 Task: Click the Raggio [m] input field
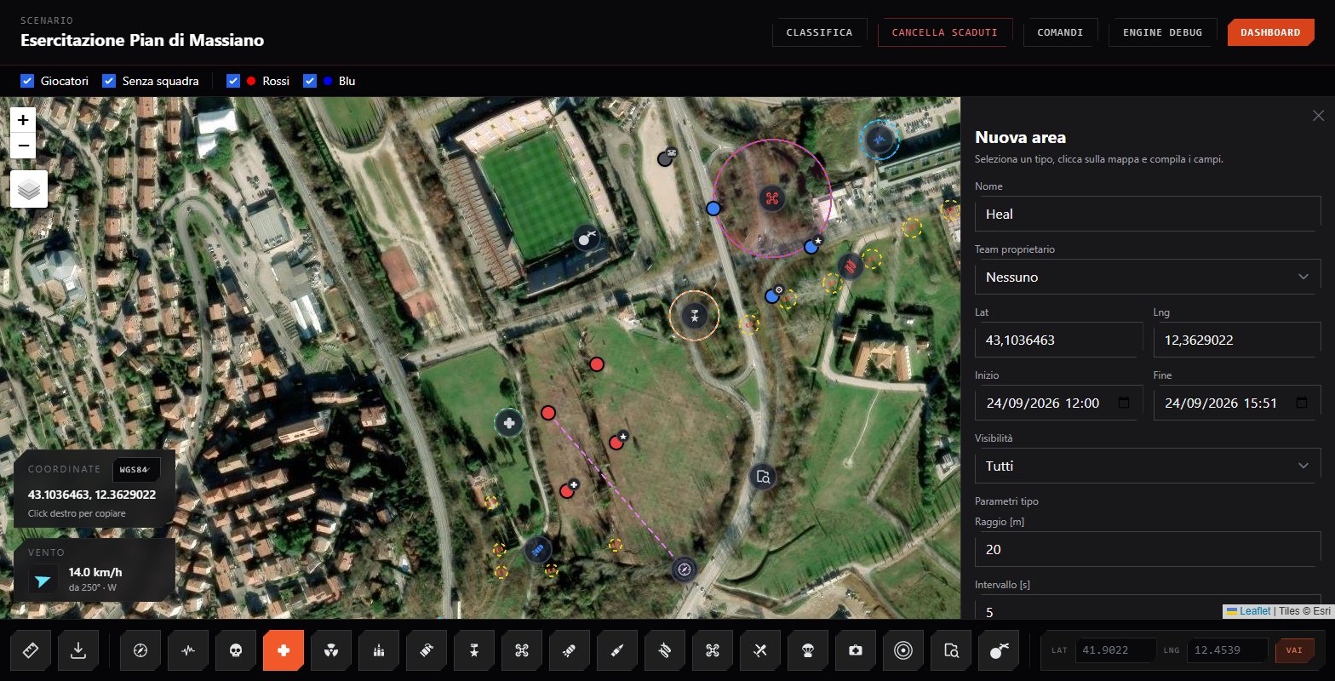point(1148,549)
